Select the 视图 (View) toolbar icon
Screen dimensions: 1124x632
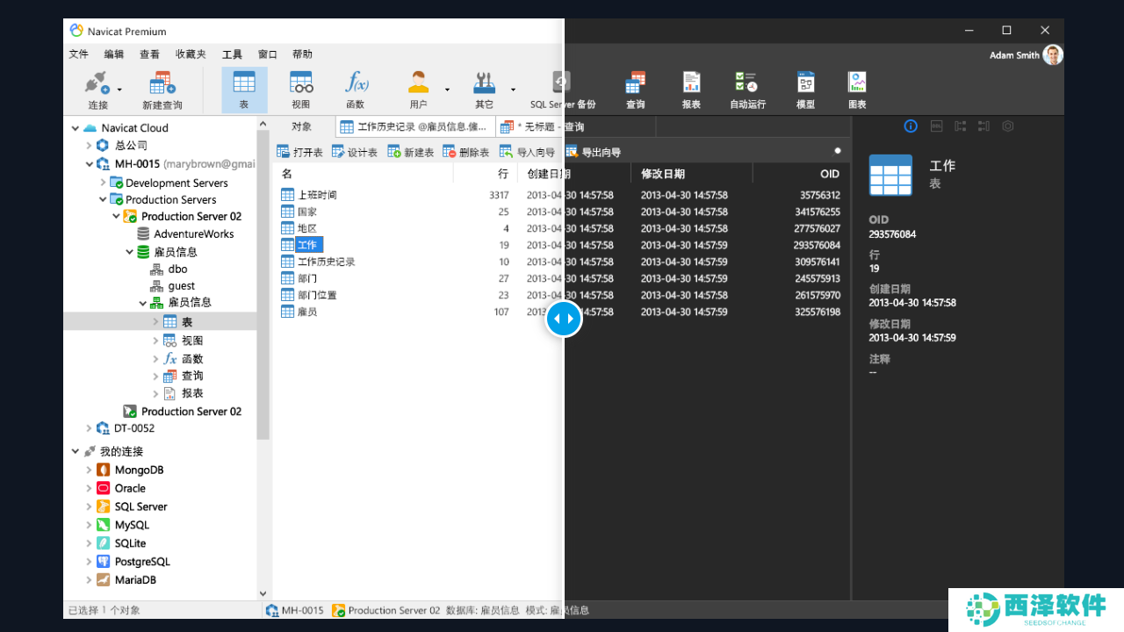[x=301, y=83]
